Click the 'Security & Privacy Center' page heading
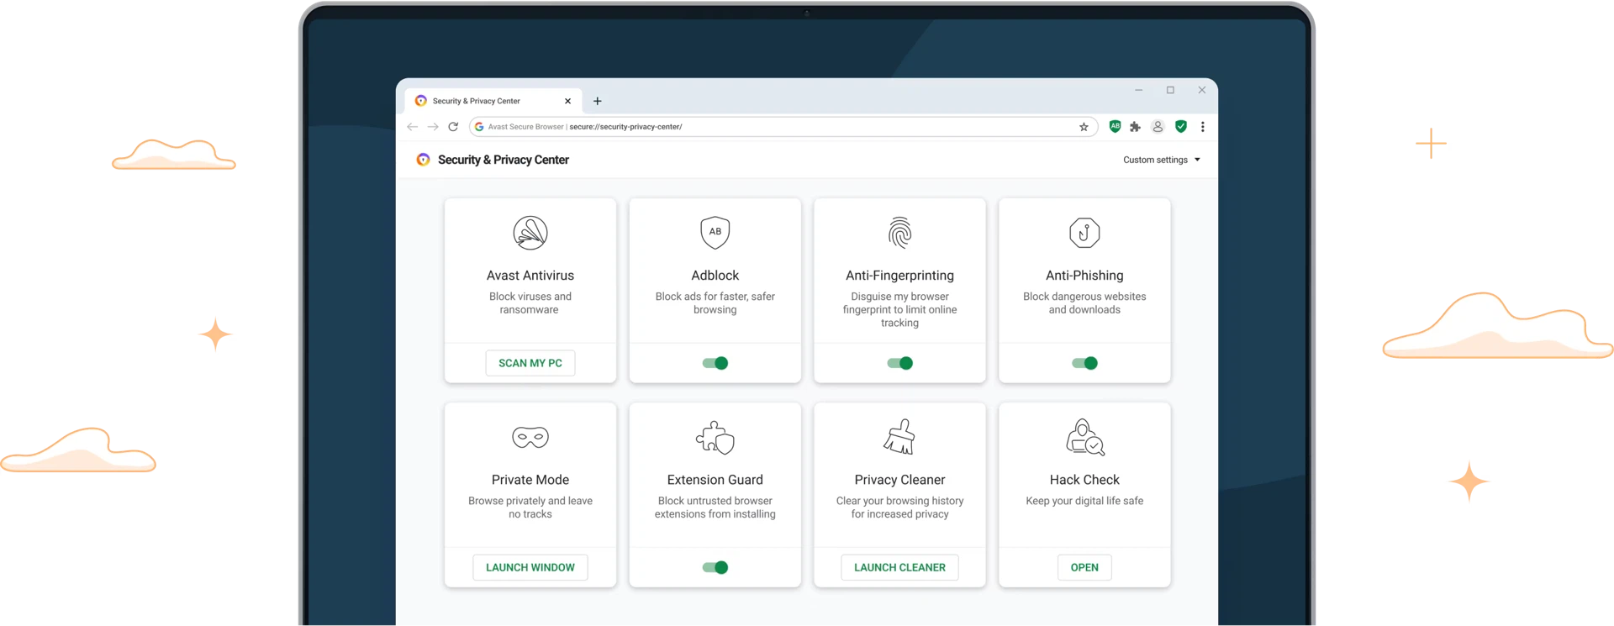The image size is (1614, 626). pos(504,160)
